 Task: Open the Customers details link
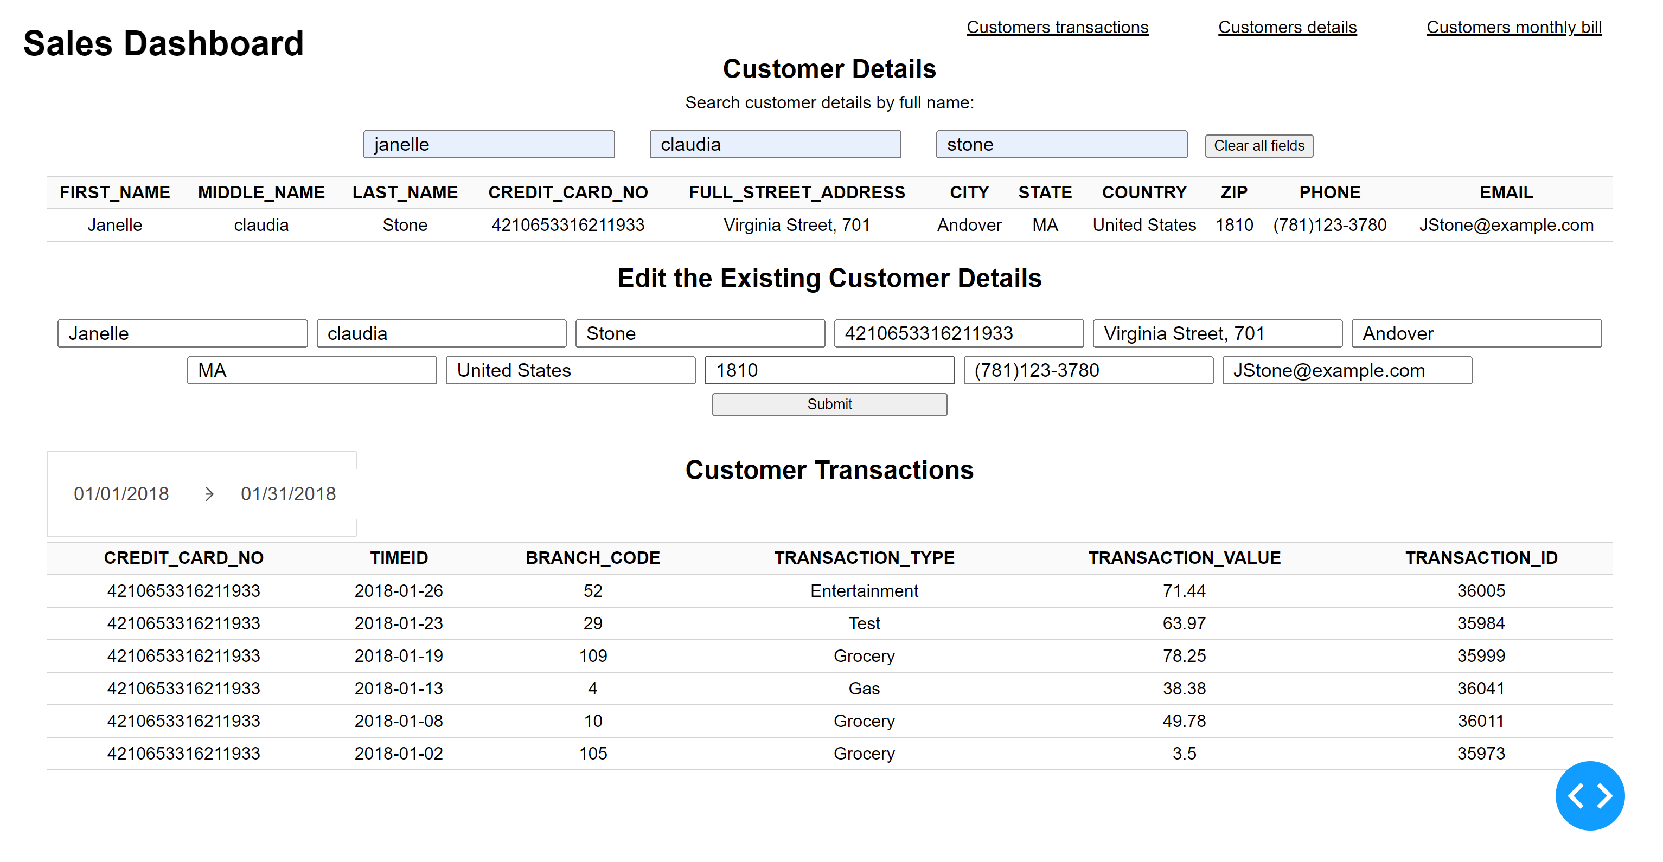click(1287, 27)
